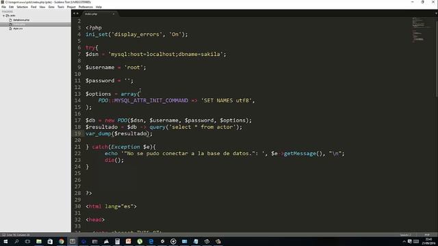Open the Help menu
This screenshot has width=438, height=246.
[x=99, y=7]
